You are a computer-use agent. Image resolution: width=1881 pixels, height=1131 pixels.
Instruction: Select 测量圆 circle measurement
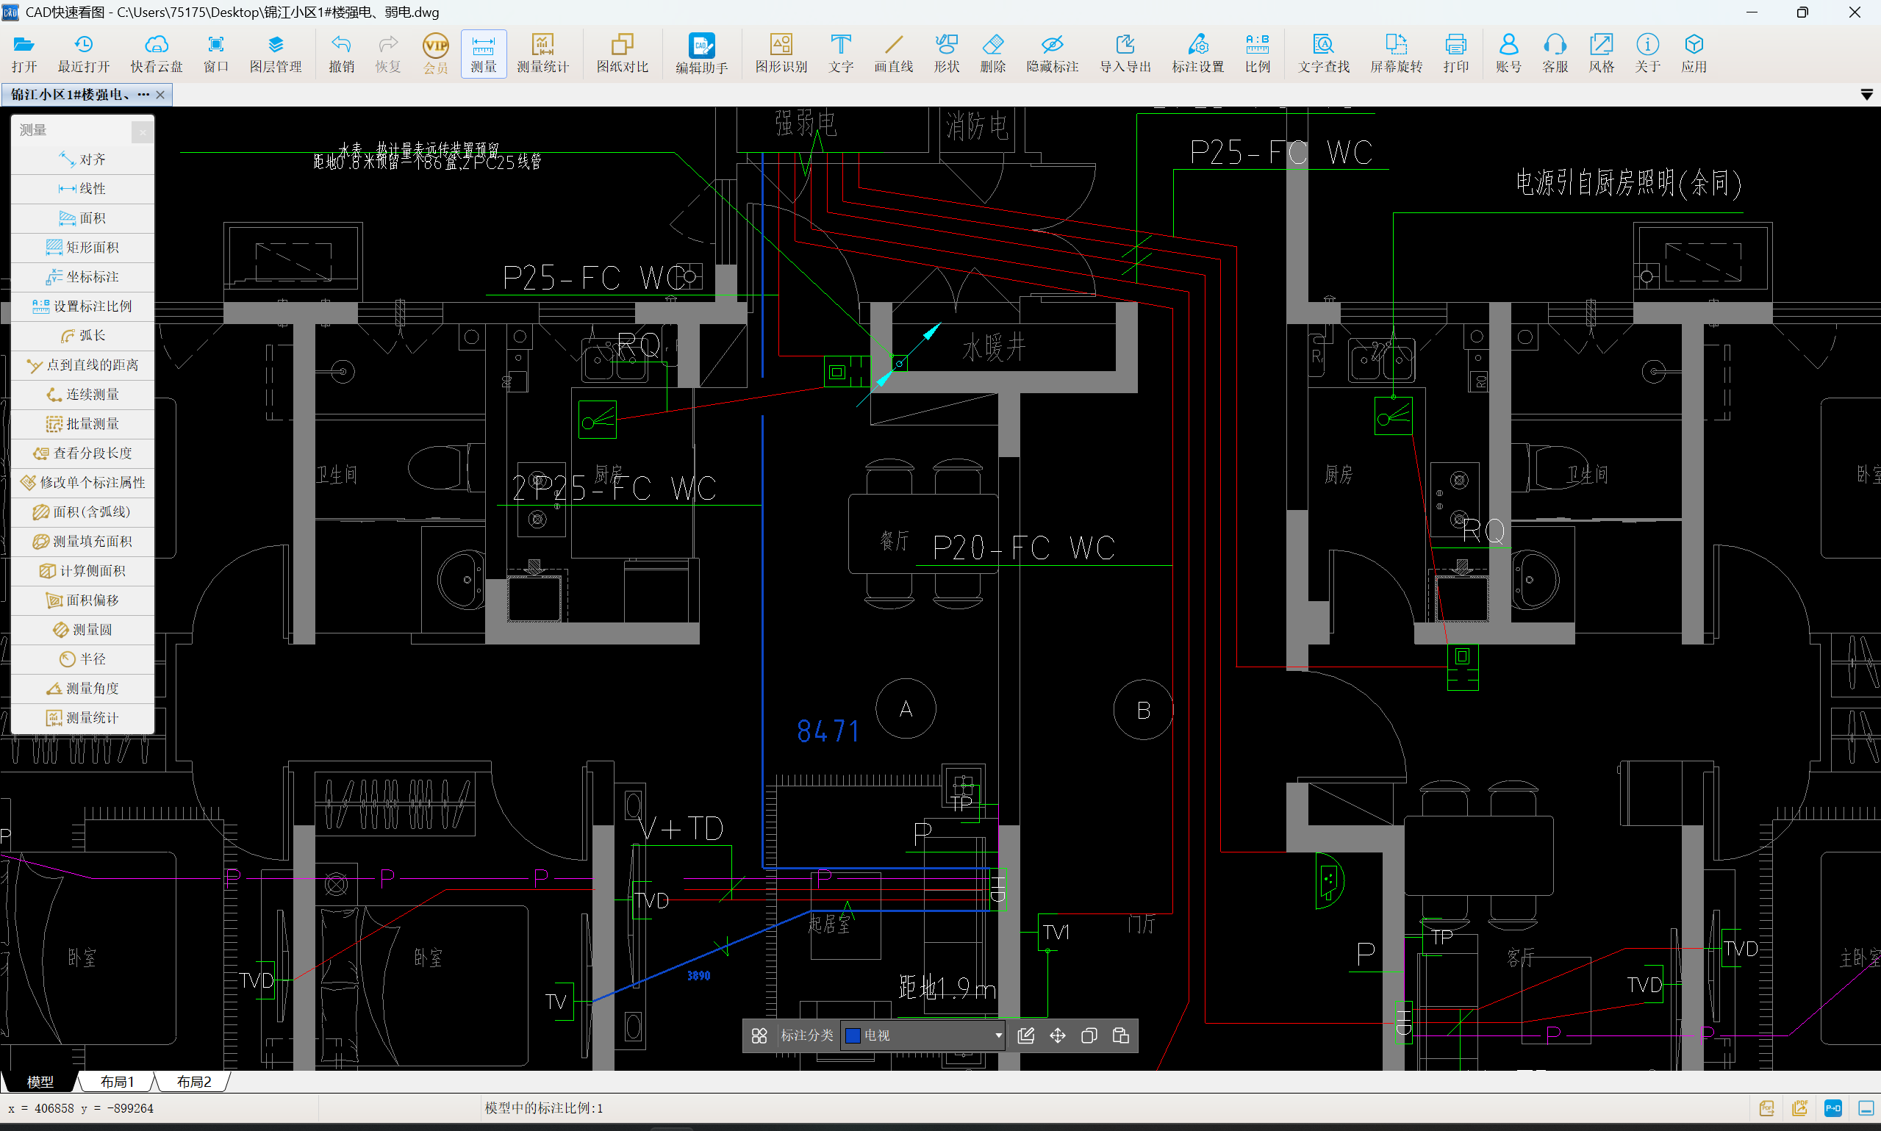(x=82, y=630)
